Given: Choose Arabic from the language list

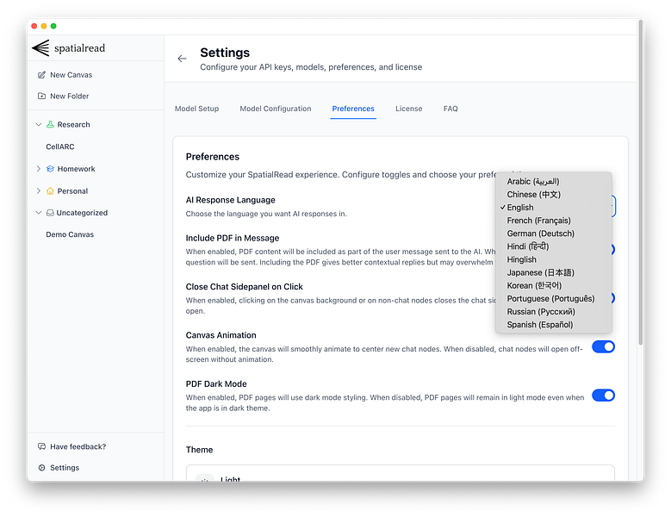Looking at the screenshot, I should [x=553, y=182].
